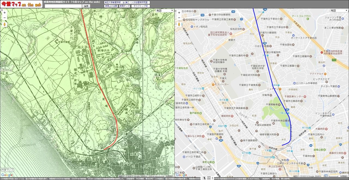This screenshot has width=349, height=180.
Task: Click the 利用規約 link on the right map
Action: (344, 176)
